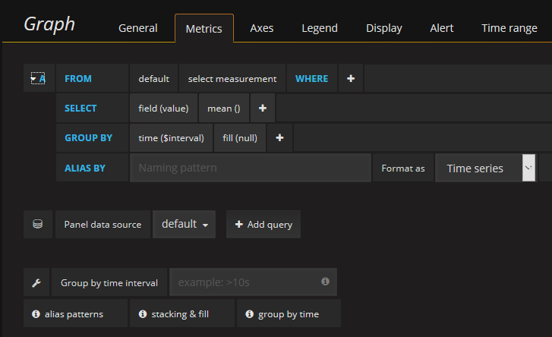Click the info icon beside group by time
Screen dimensions: 552x337
(249, 313)
